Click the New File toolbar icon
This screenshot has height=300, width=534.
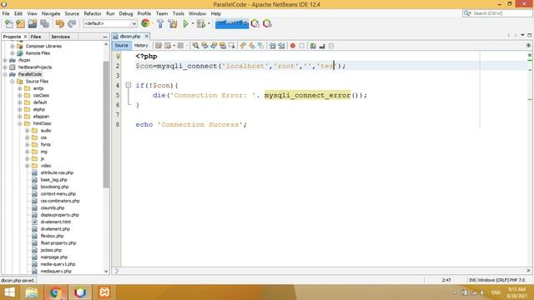9,24
